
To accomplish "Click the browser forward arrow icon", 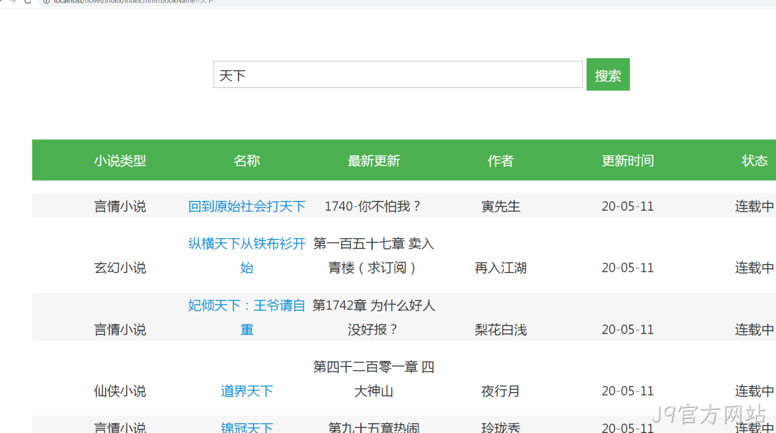I will (13, 2).
